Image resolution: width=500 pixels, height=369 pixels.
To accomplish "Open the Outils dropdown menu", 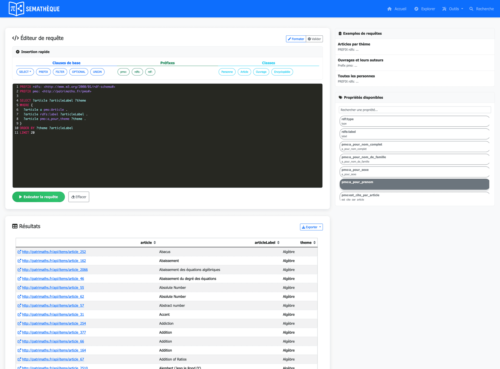I will (x=453, y=9).
